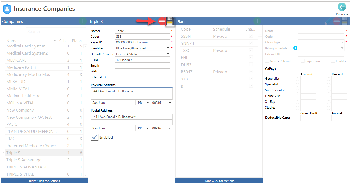
Task: Select Generalist Amount radio button
Action: [298, 79]
